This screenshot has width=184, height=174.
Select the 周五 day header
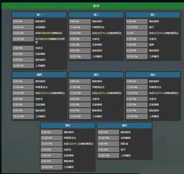(96, 75)
